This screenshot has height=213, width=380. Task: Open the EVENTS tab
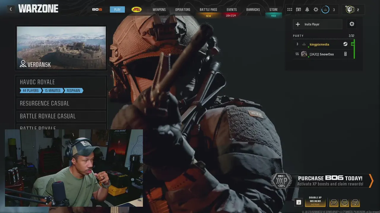232,9
